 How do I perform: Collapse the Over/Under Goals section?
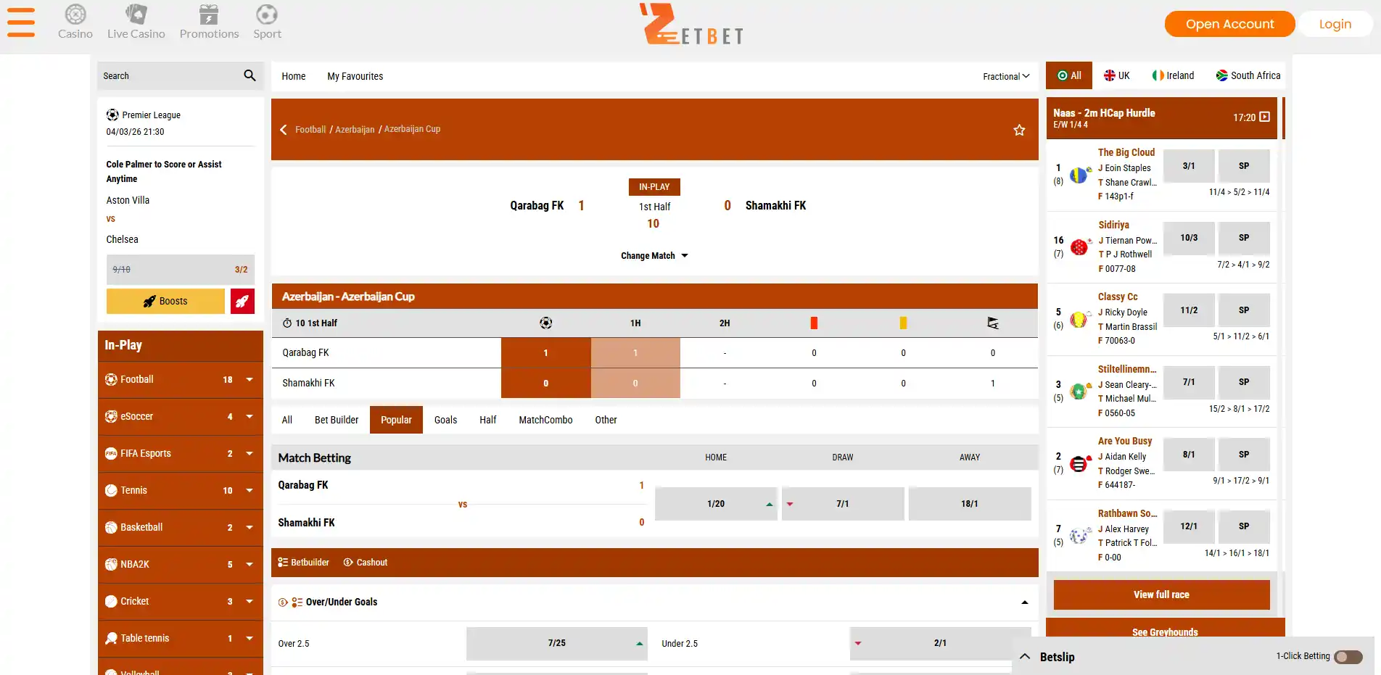pos(1024,602)
